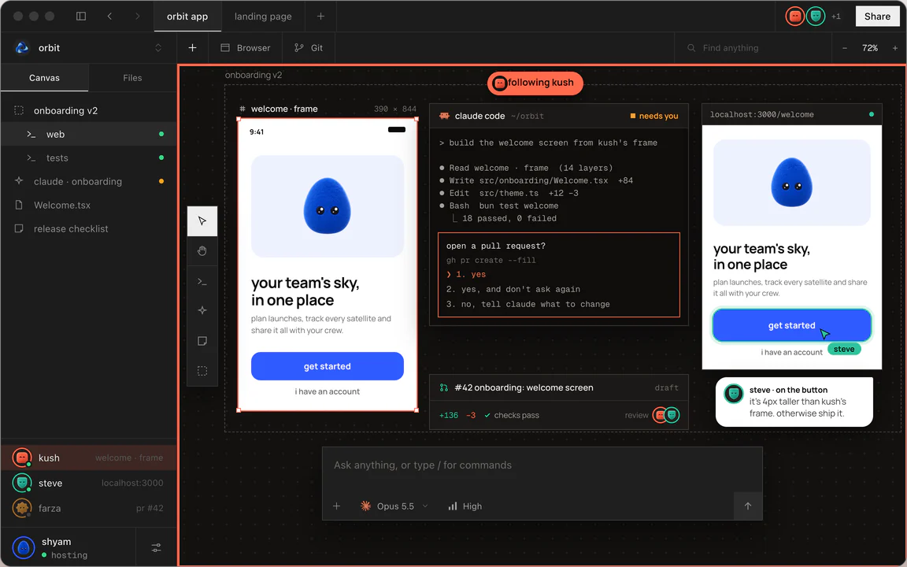
Task: Click kush's avatar in the top bar
Action: pyautogui.click(x=795, y=17)
